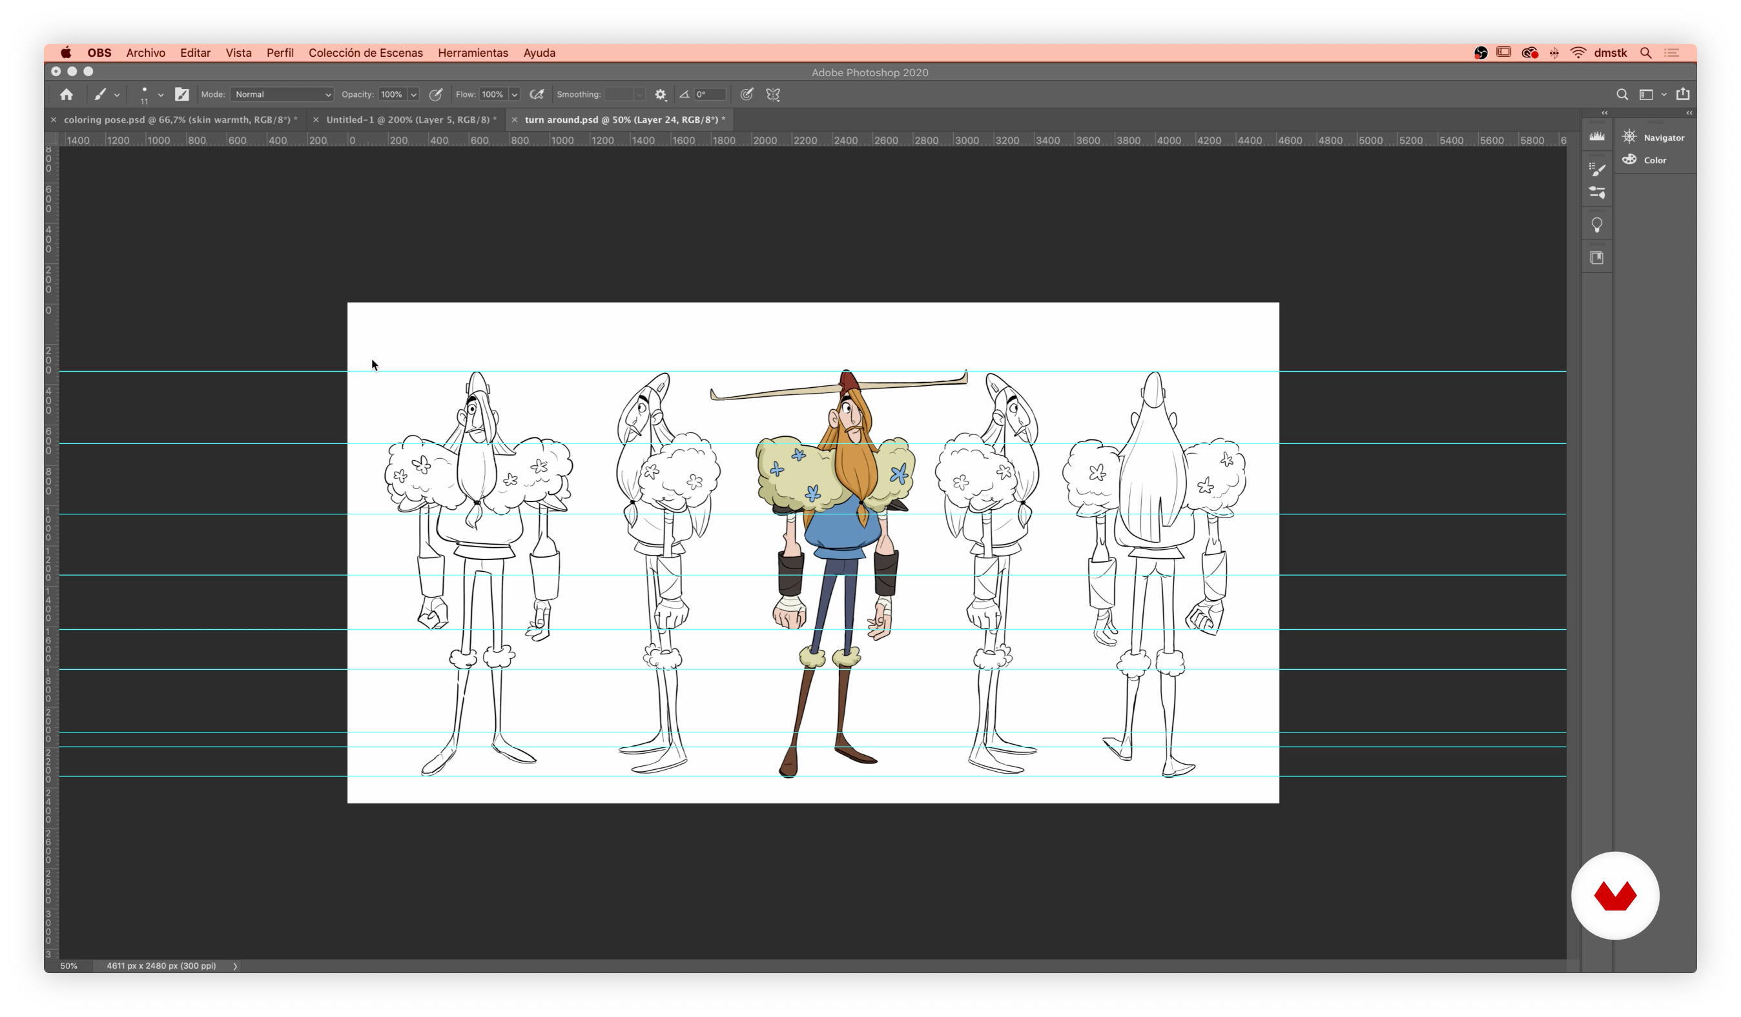Click the Share image icon

(1684, 94)
